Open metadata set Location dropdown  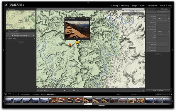point(152,9)
